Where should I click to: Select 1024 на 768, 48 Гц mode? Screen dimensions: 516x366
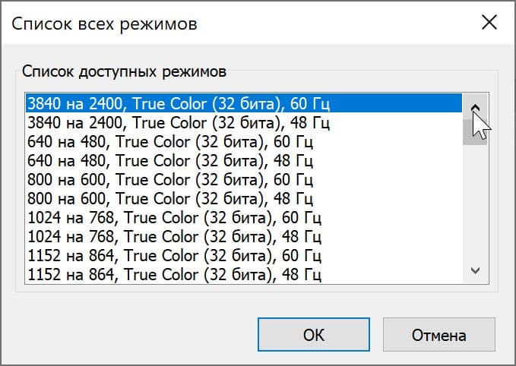[178, 237]
